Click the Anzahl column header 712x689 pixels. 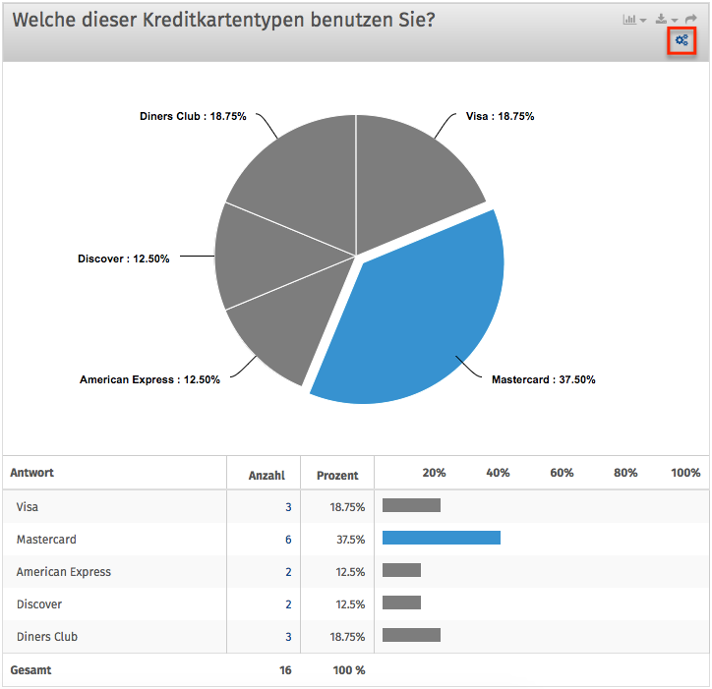click(x=267, y=475)
